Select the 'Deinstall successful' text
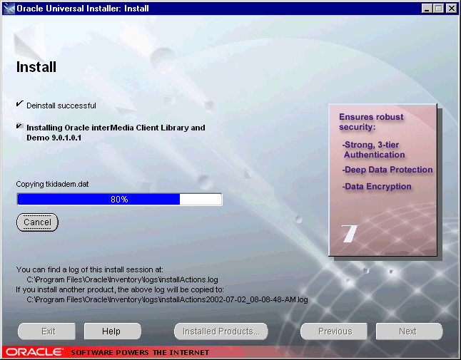461x360 pixels. tap(61, 106)
